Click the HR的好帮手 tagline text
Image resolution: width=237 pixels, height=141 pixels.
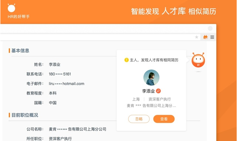18,17
